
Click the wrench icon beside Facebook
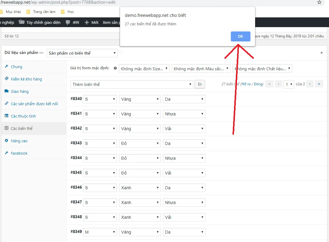pos(7,153)
